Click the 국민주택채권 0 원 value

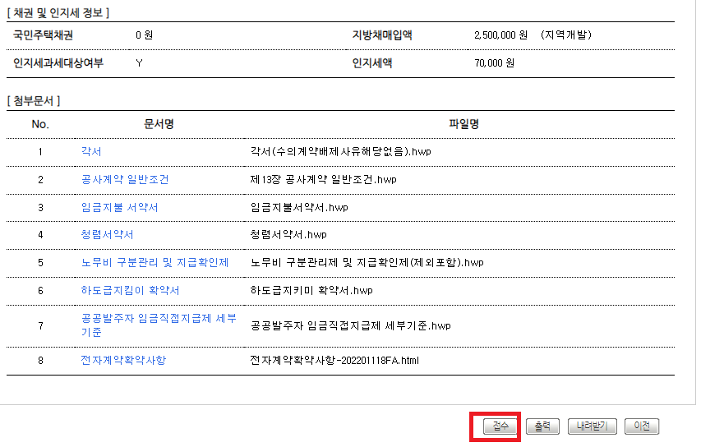tap(144, 35)
